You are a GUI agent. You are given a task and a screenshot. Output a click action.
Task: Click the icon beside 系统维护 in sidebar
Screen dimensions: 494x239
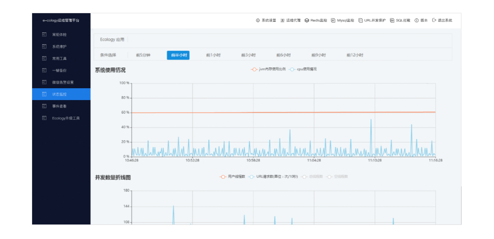(x=44, y=46)
